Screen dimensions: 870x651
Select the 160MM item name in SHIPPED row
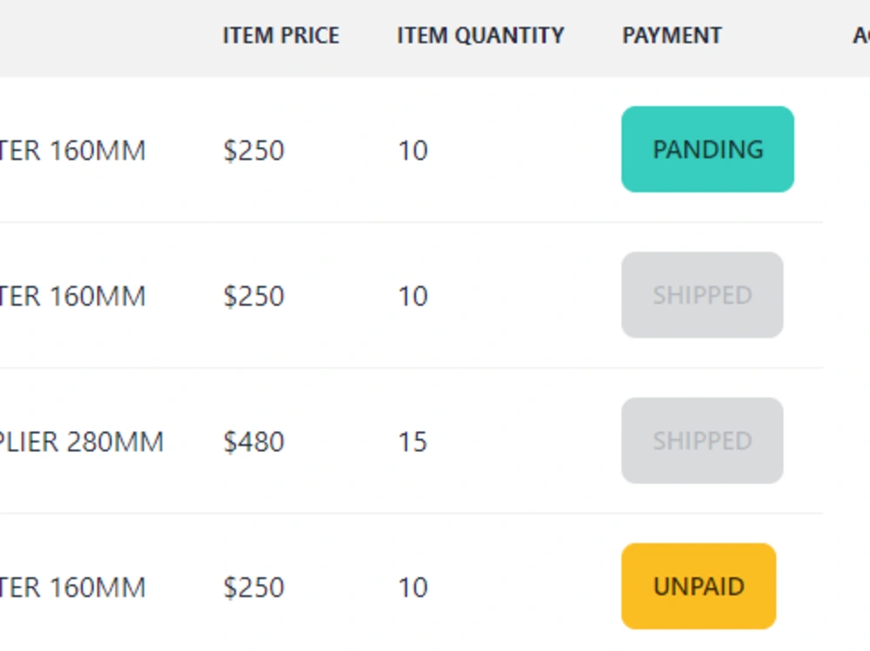pyautogui.click(x=73, y=296)
